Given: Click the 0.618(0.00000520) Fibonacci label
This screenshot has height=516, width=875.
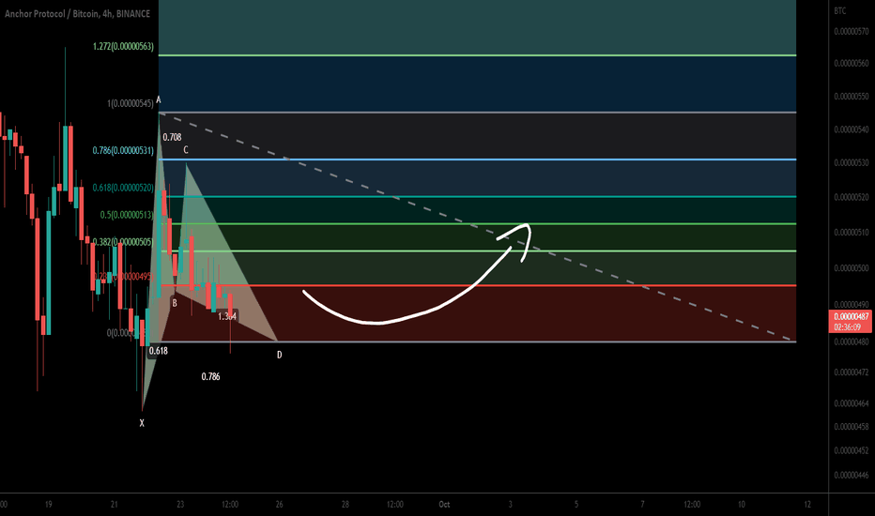Looking at the screenshot, I should tap(123, 188).
